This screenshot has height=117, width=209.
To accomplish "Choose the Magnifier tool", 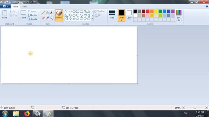I will [x=51, y=18].
